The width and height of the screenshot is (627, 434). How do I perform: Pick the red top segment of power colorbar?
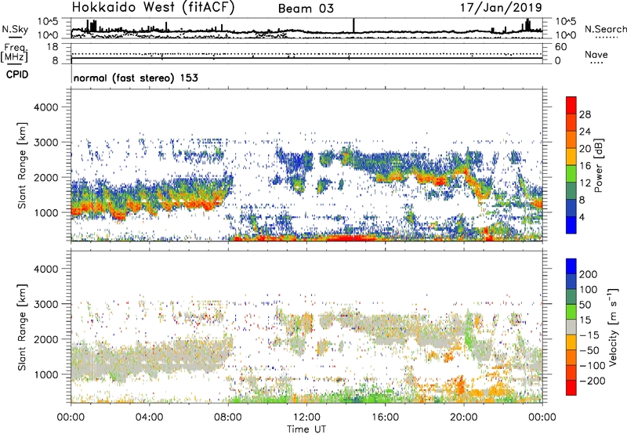(x=571, y=105)
